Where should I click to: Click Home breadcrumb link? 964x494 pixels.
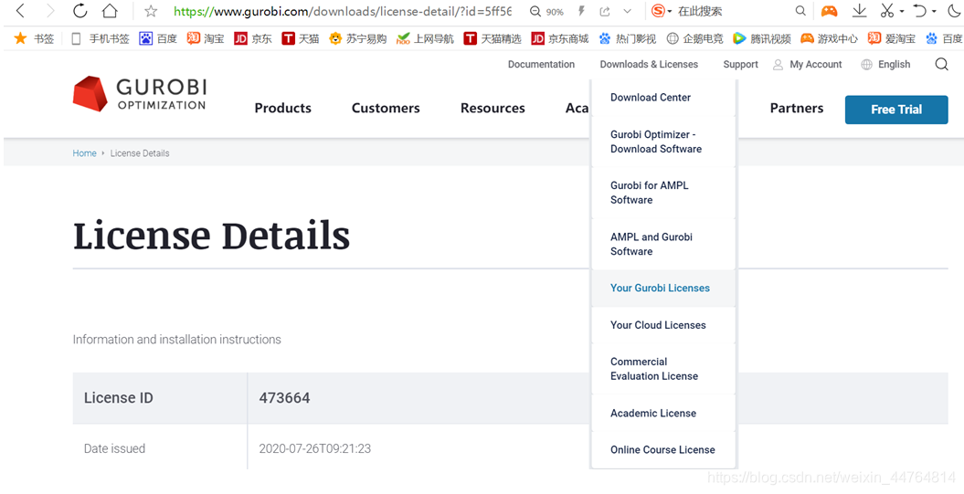84,153
